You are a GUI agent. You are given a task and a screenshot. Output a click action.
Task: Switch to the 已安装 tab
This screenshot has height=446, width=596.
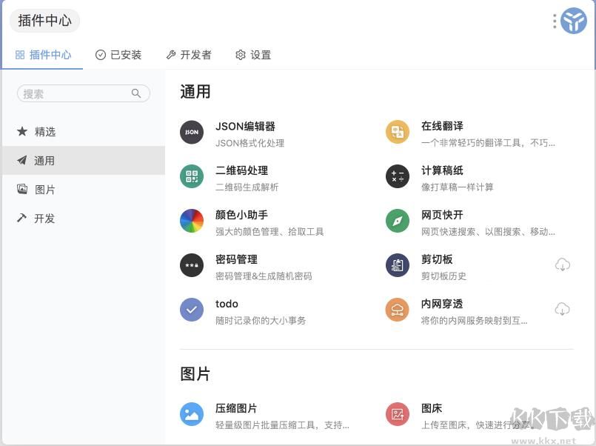click(x=118, y=54)
